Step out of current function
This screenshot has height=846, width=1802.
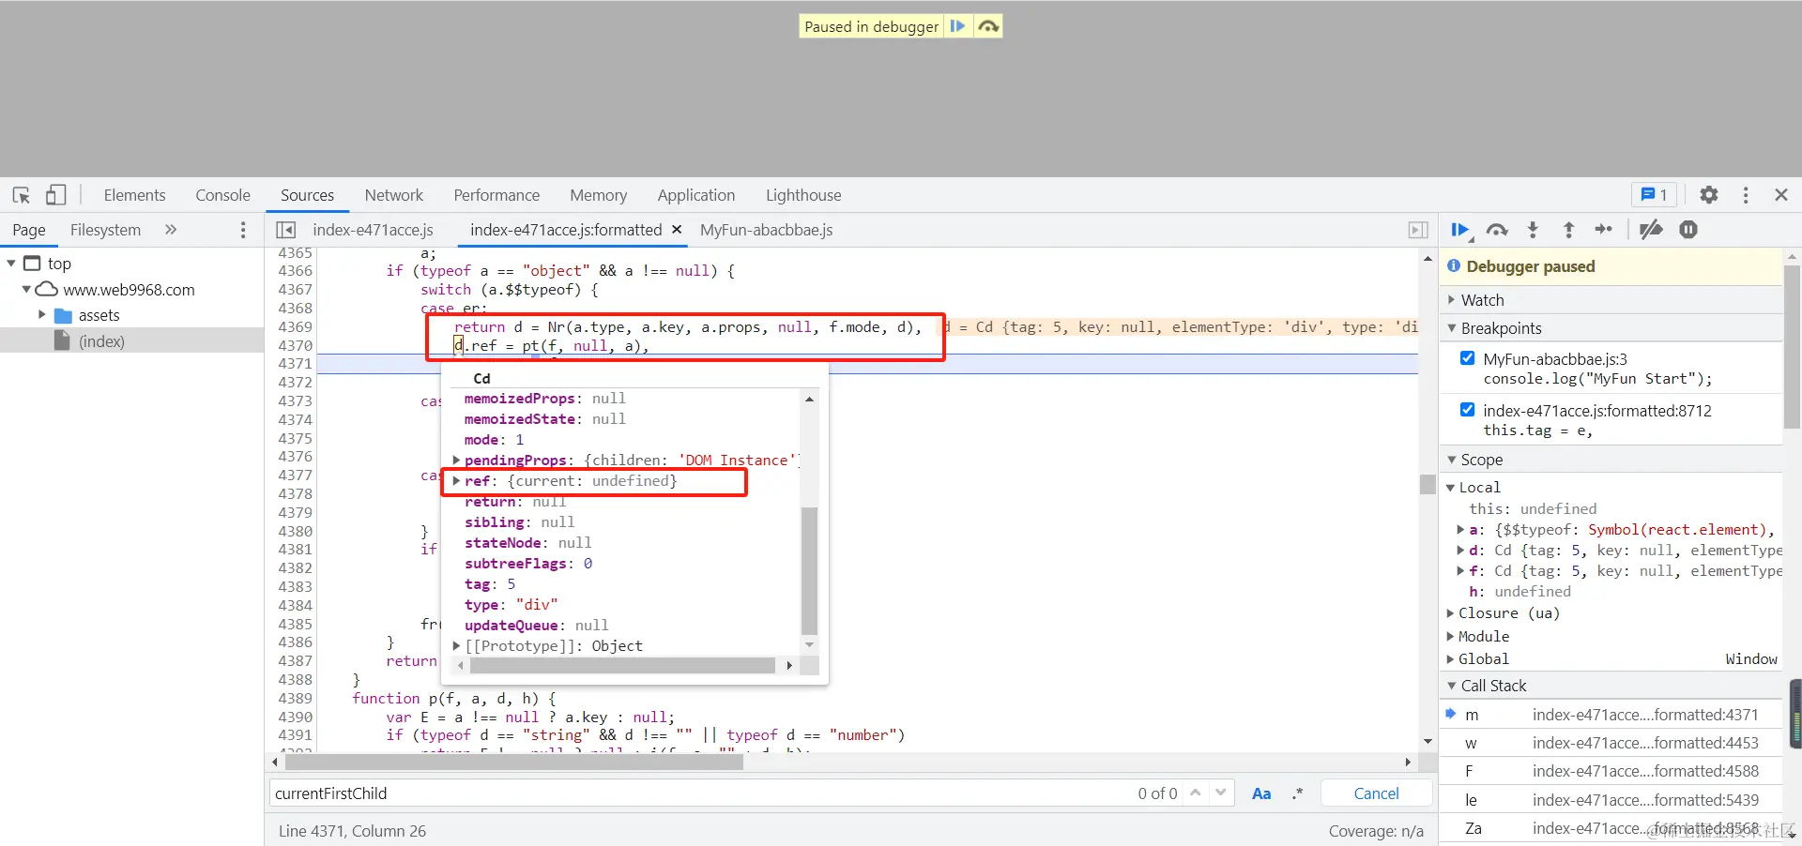coord(1568,230)
